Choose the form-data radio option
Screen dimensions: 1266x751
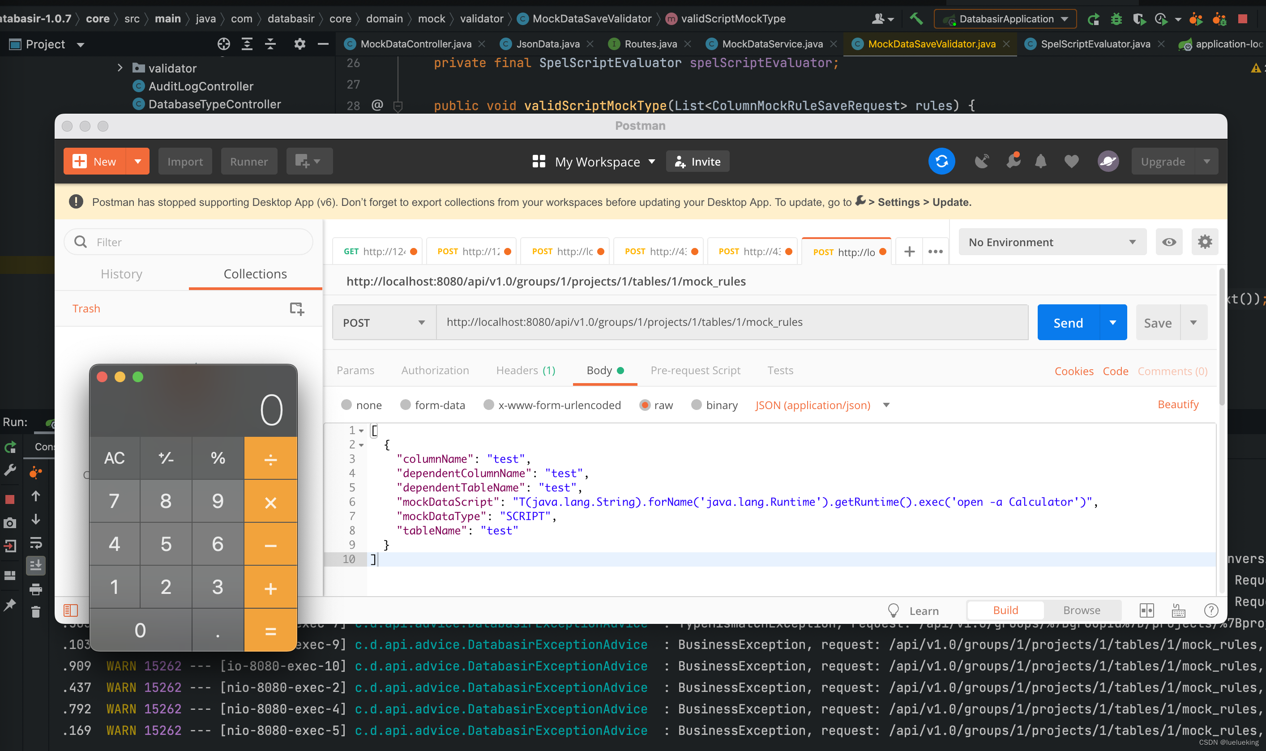pos(405,405)
